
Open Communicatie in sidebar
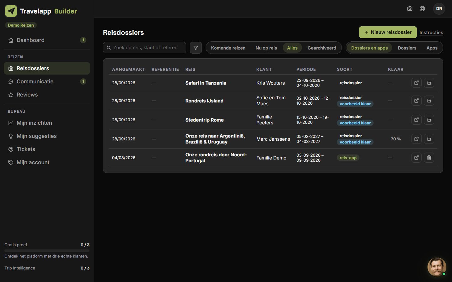coord(47,81)
